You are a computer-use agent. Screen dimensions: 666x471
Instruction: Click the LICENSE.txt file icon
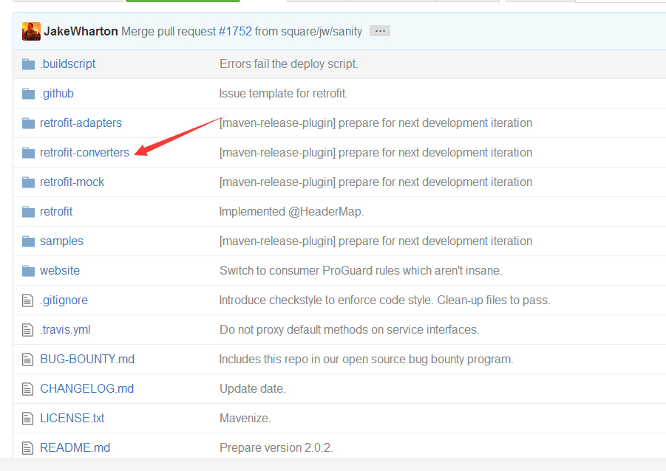[27, 419]
